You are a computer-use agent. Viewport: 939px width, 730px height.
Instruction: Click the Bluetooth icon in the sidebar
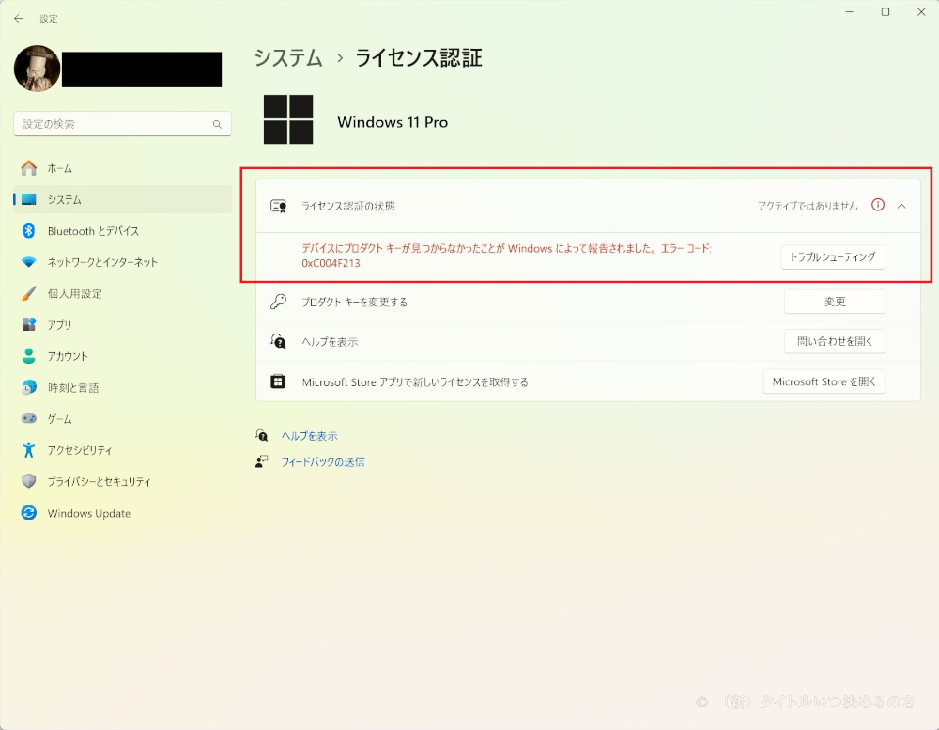(29, 231)
